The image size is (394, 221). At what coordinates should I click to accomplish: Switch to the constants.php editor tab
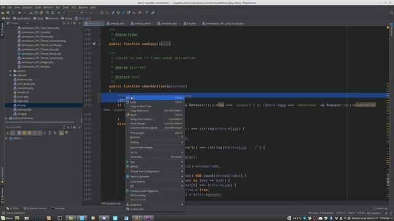168,23
